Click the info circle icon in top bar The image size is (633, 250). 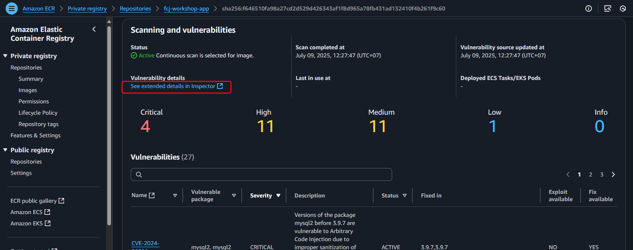(589, 8)
